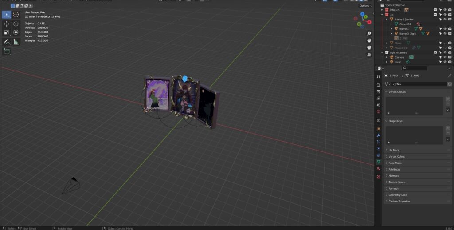
Task: Open the viewport Options dropdown
Action: point(366,5)
